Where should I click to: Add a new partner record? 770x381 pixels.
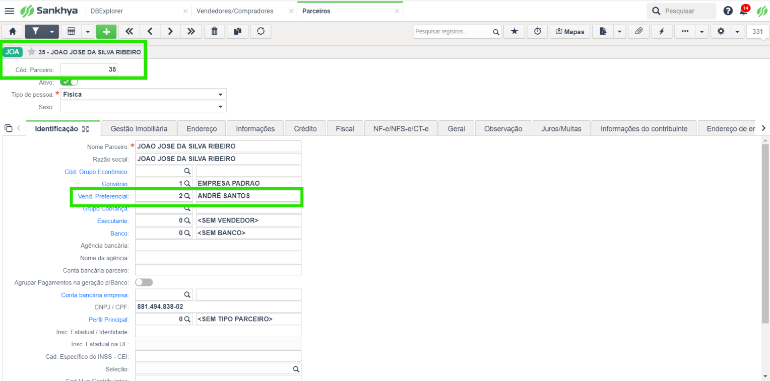(x=106, y=31)
